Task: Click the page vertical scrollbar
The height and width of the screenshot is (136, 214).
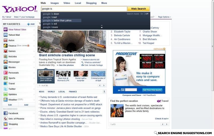Action: point(212,46)
